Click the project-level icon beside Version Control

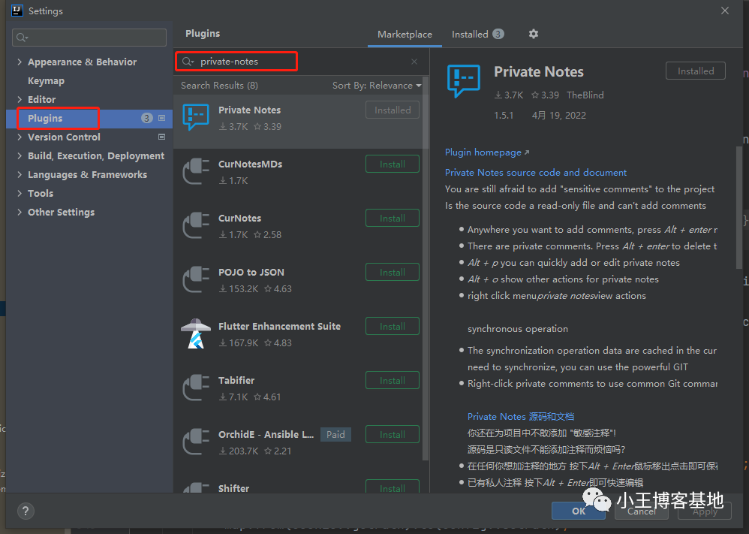[161, 137]
